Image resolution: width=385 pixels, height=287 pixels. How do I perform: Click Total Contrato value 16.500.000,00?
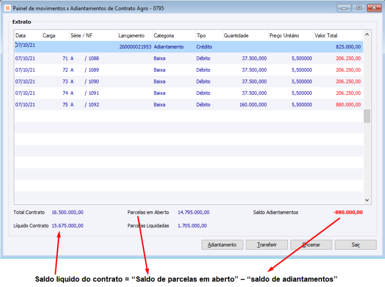pyautogui.click(x=67, y=212)
